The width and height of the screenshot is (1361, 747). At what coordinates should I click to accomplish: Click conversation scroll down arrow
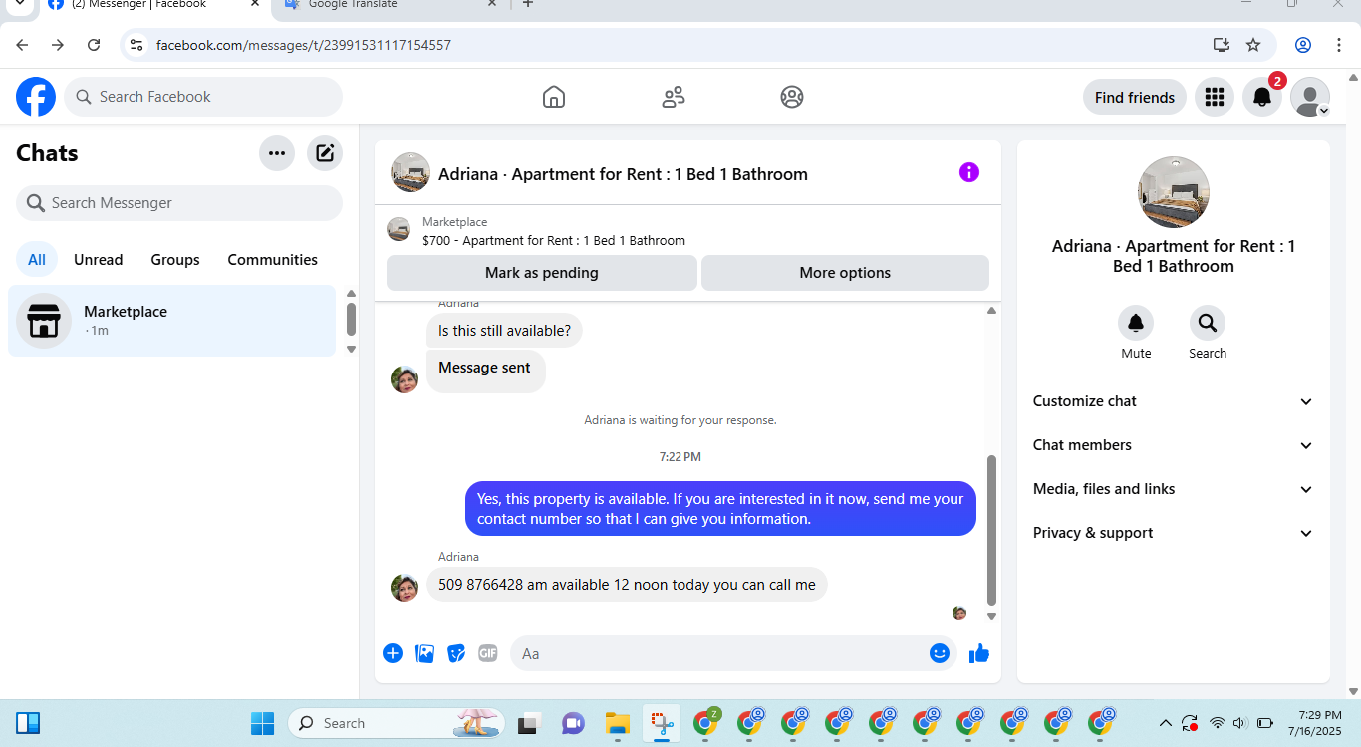(x=991, y=617)
